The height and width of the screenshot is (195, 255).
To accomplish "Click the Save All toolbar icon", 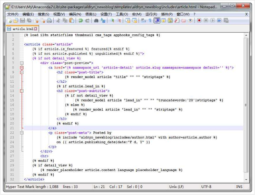I will tap(29, 21).
